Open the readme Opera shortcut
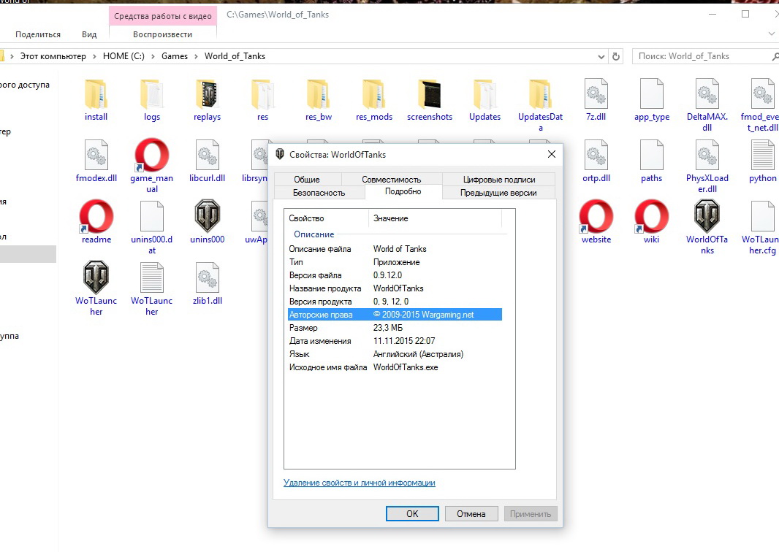The image size is (779, 552). (x=96, y=217)
